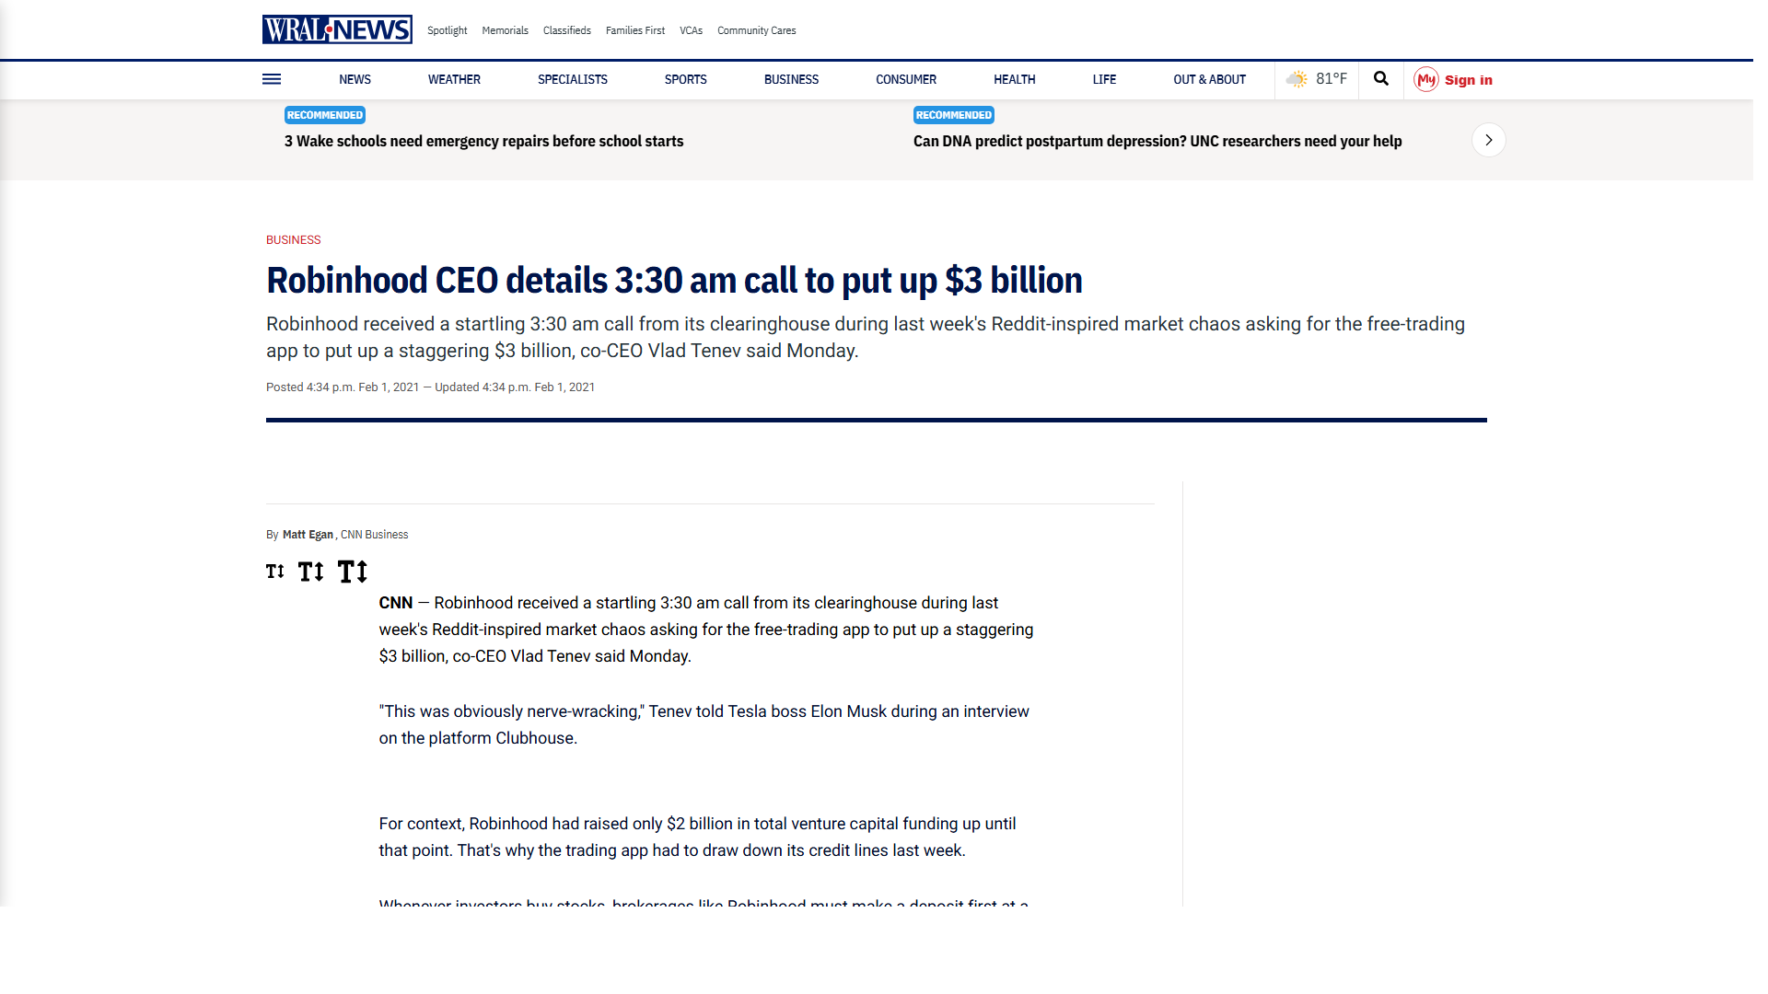Image resolution: width=1768 pixels, height=994 pixels.
Task: Click the WRAL News logo
Action: [x=337, y=29]
